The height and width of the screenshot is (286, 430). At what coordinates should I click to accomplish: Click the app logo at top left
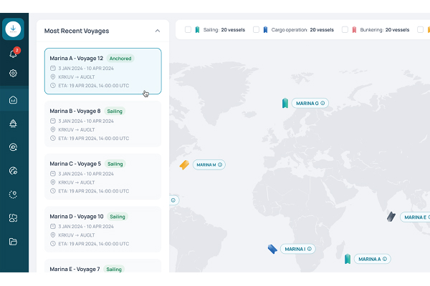coord(14,29)
